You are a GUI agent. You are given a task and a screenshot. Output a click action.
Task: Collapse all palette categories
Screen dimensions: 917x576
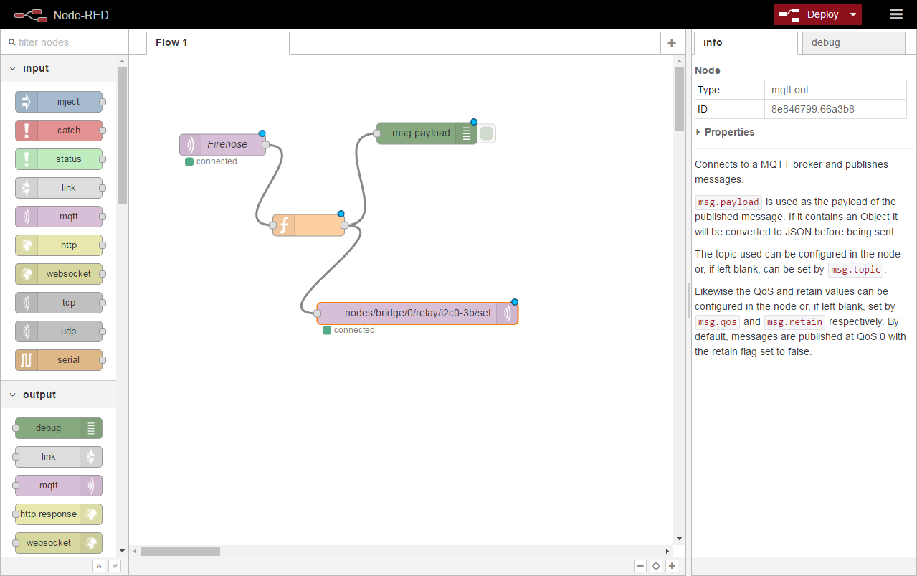99,566
